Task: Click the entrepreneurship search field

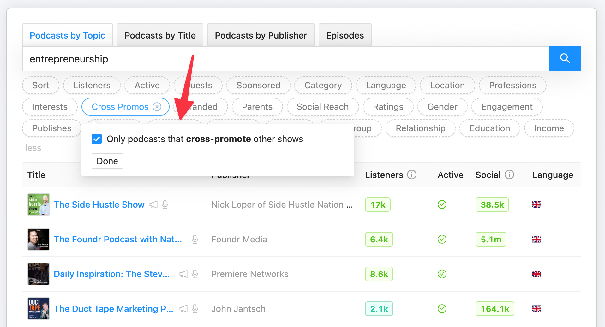Action: pos(286,59)
